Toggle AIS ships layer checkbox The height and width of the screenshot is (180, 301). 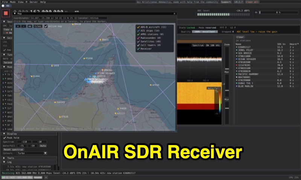point(138,31)
